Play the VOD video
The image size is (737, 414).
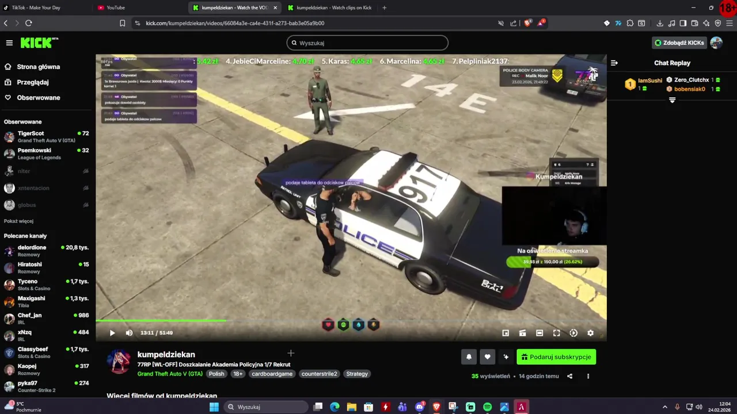(x=112, y=333)
